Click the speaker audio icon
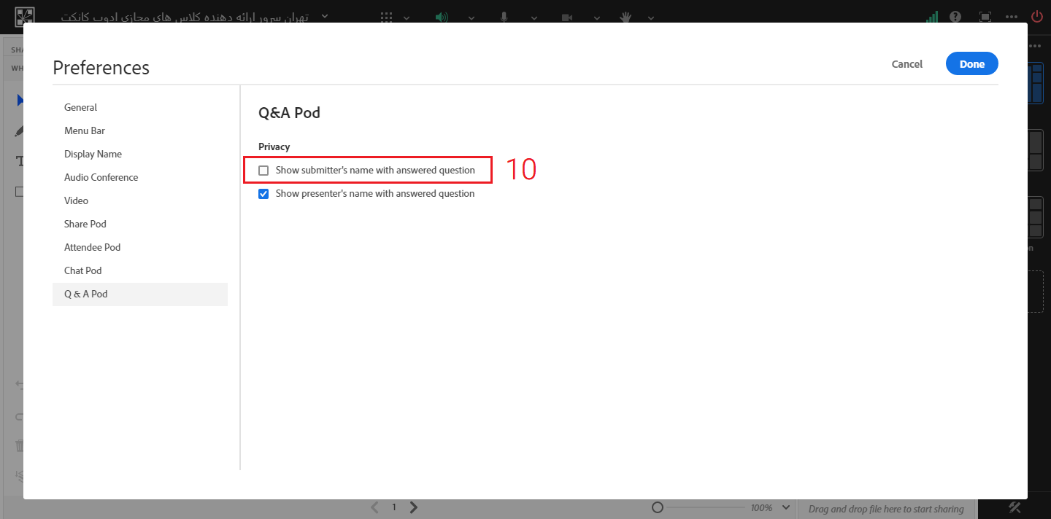The image size is (1051, 519). pyautogui.click(x=442, y=17)
